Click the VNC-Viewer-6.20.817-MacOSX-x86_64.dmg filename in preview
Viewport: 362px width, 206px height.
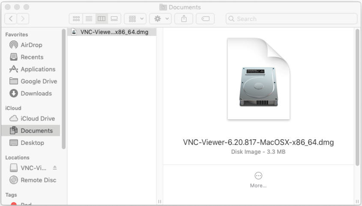point(258,142)
